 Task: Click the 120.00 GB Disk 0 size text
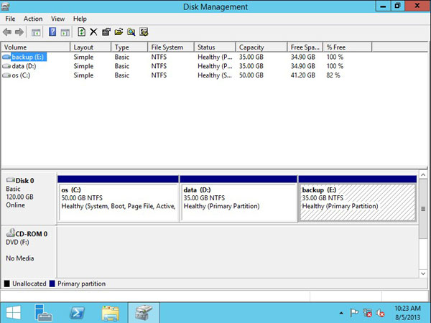coord(19,197)
